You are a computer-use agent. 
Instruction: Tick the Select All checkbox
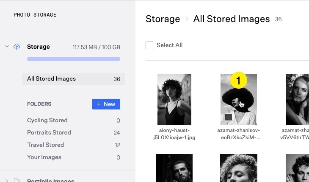(149, 45)
